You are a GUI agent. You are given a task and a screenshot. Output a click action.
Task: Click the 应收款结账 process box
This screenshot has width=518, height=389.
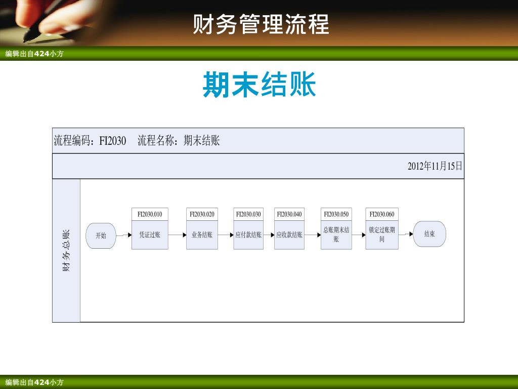[289, 235]
